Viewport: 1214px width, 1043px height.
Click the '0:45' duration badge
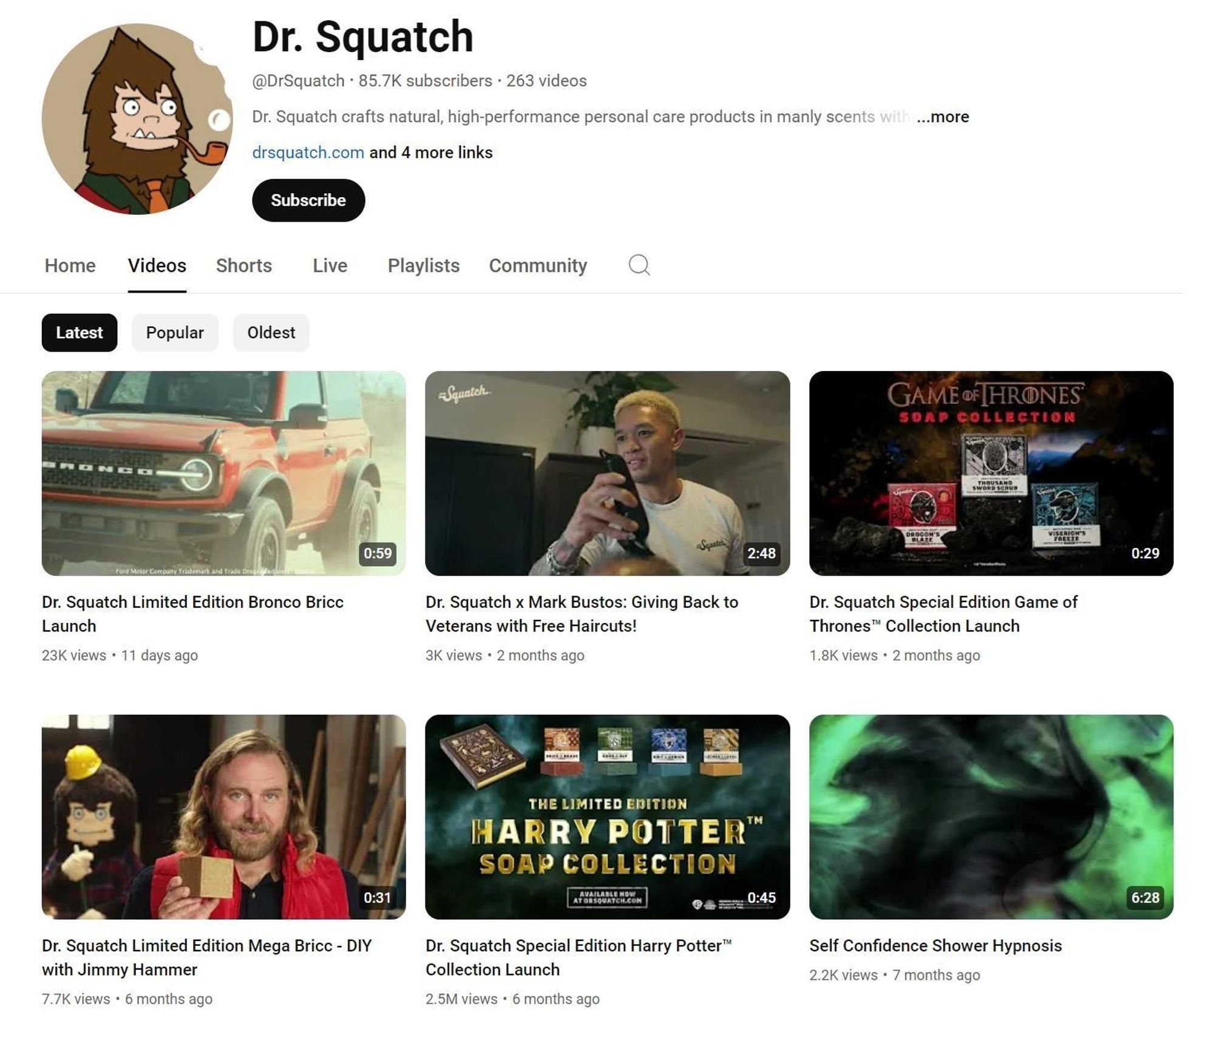tap(761, 897)
